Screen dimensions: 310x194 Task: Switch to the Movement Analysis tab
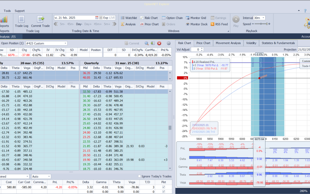click(228, 43)
